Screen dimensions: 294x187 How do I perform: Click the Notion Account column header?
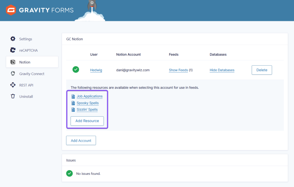click(x=128, y=54)
